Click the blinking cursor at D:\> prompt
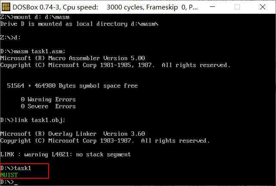 15,184
